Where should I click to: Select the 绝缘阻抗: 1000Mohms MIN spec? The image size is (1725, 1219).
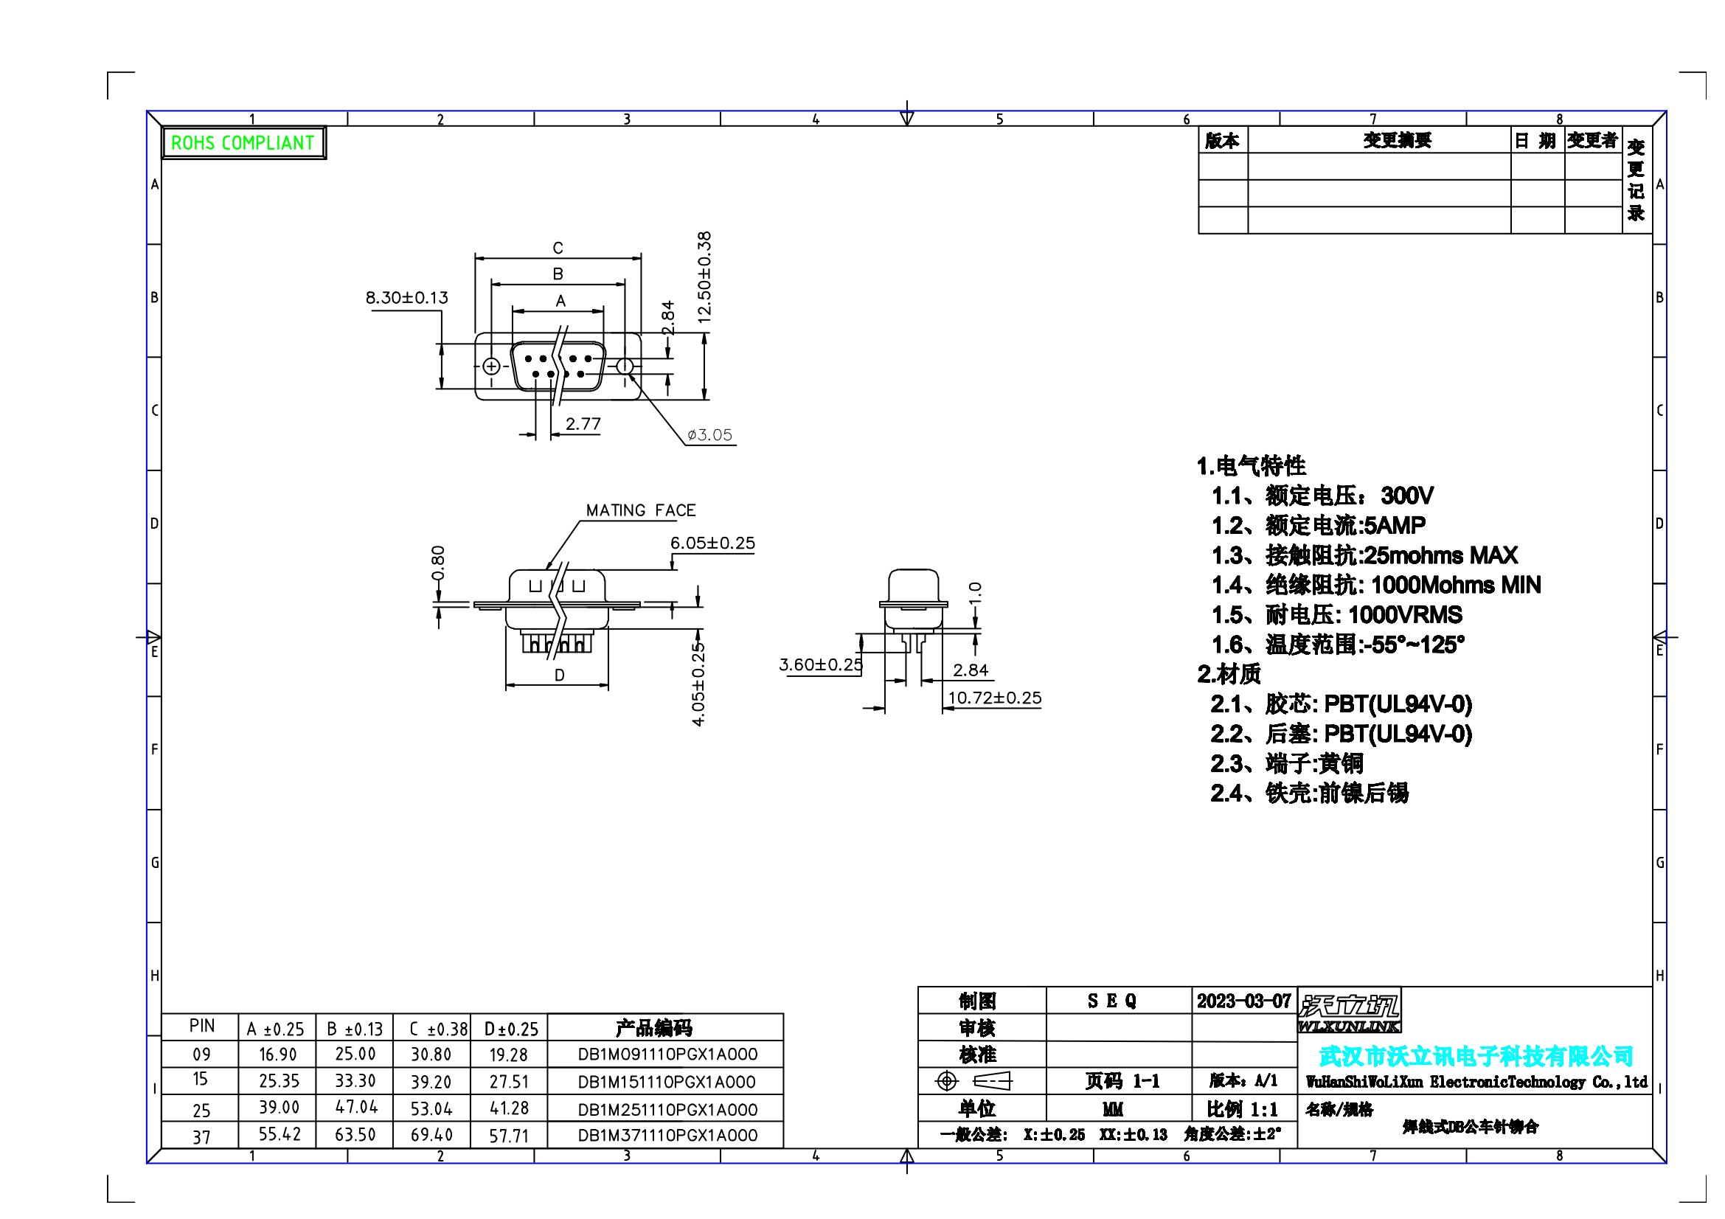1403,585
